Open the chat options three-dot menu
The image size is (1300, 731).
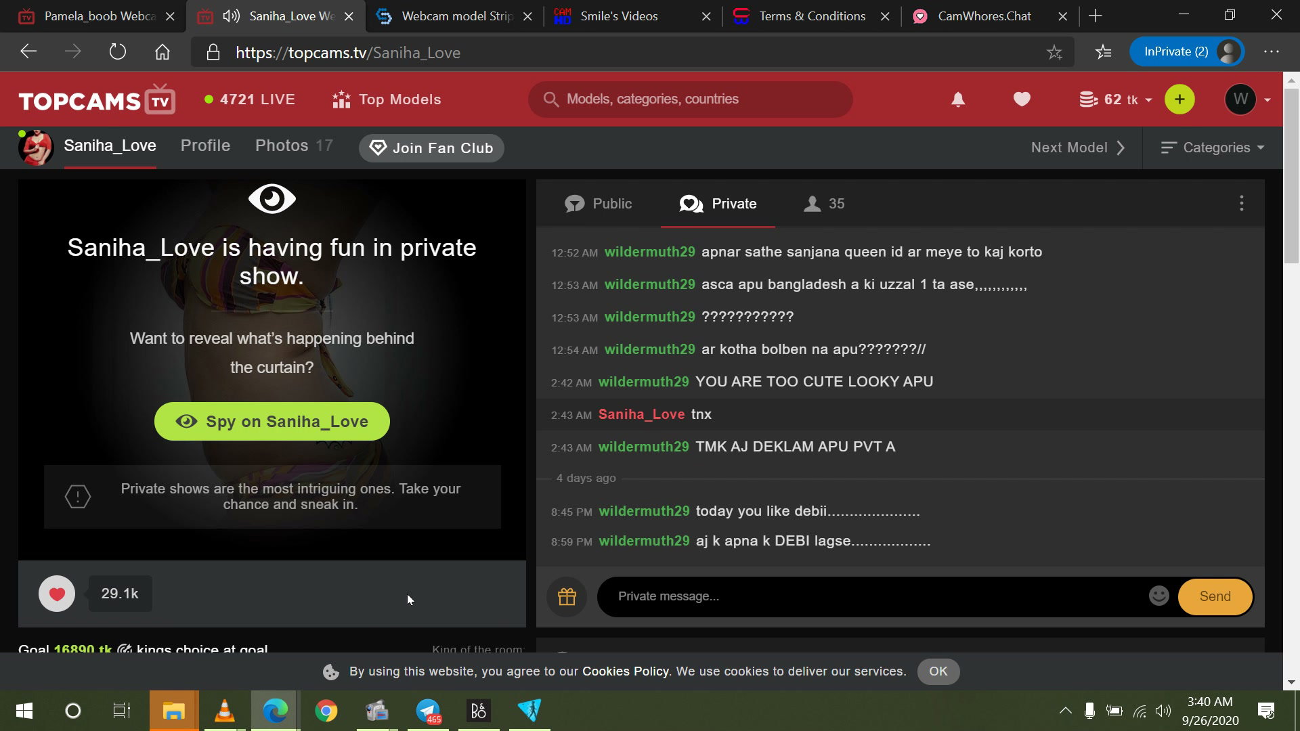tap(1241, 204)
